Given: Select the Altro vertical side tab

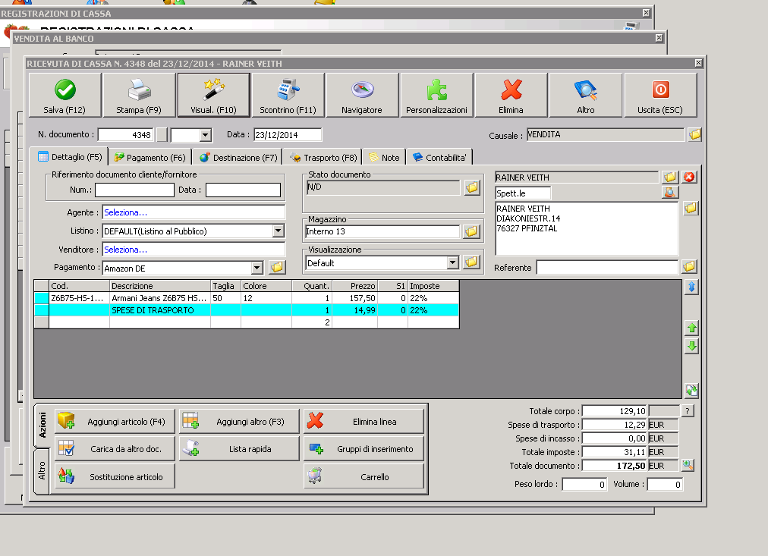Looking at the screenshot, I should click(42, 467).
